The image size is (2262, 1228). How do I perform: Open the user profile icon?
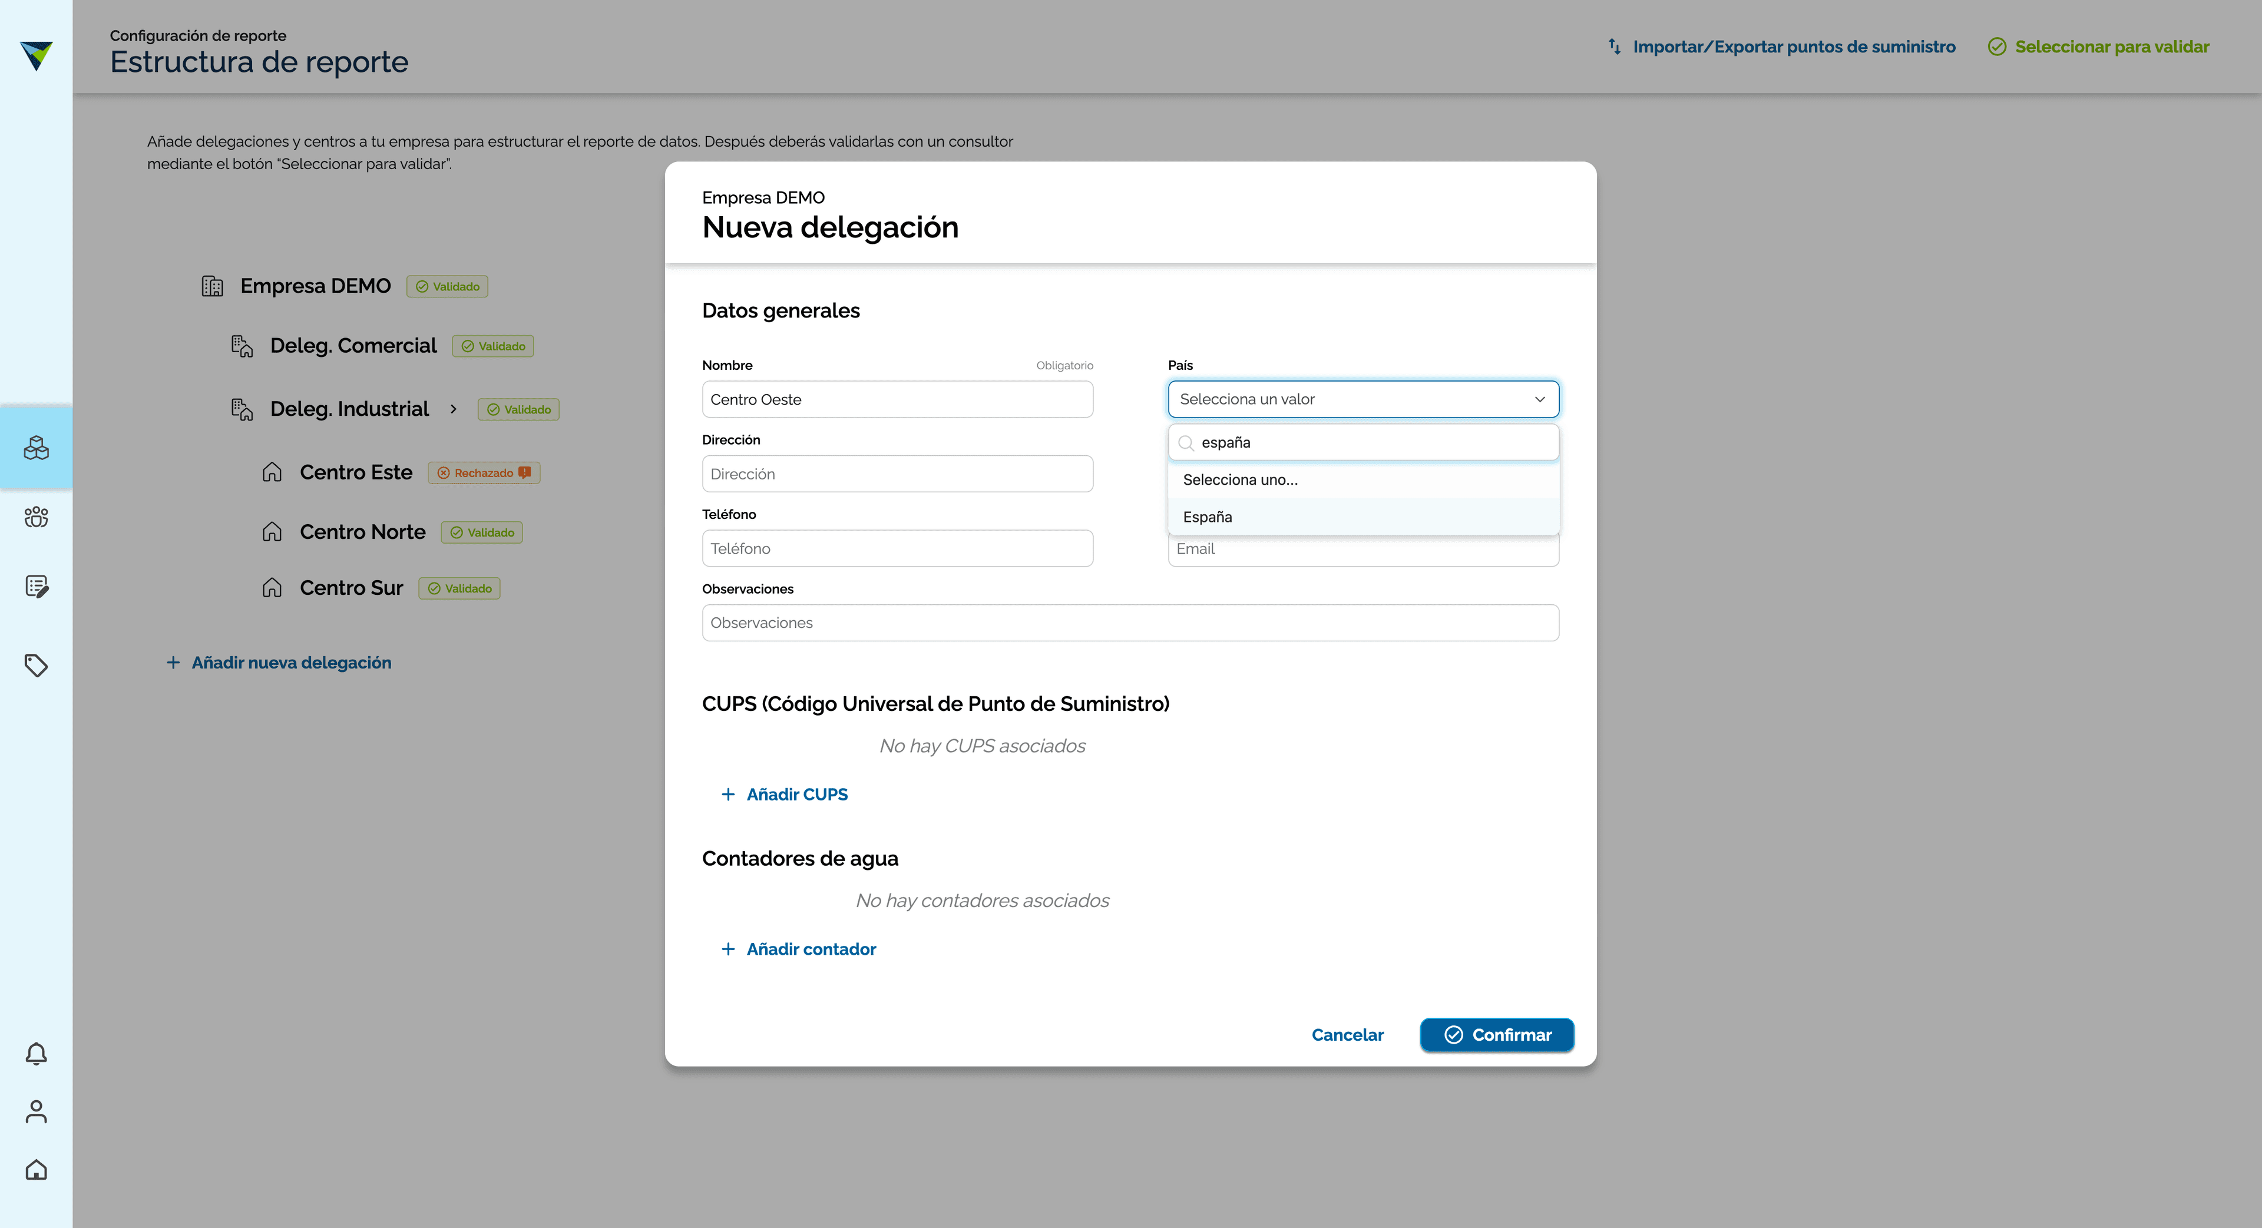pyautogui.click(x=36, y=1111)
